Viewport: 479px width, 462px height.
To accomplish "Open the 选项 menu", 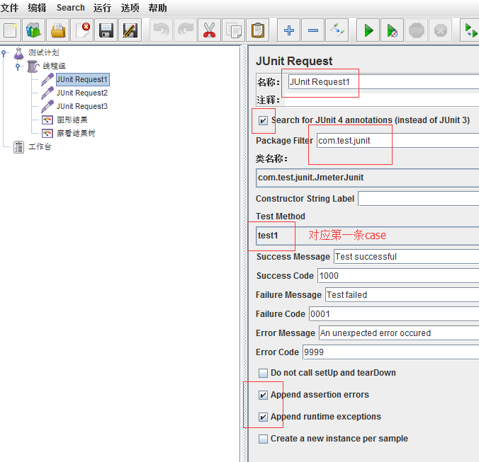I will point(130,8).
